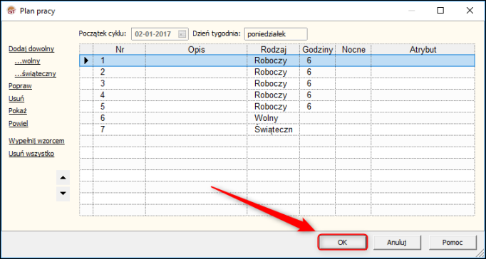Click the Nr column header
486x259 pixels.
[119, 50]
